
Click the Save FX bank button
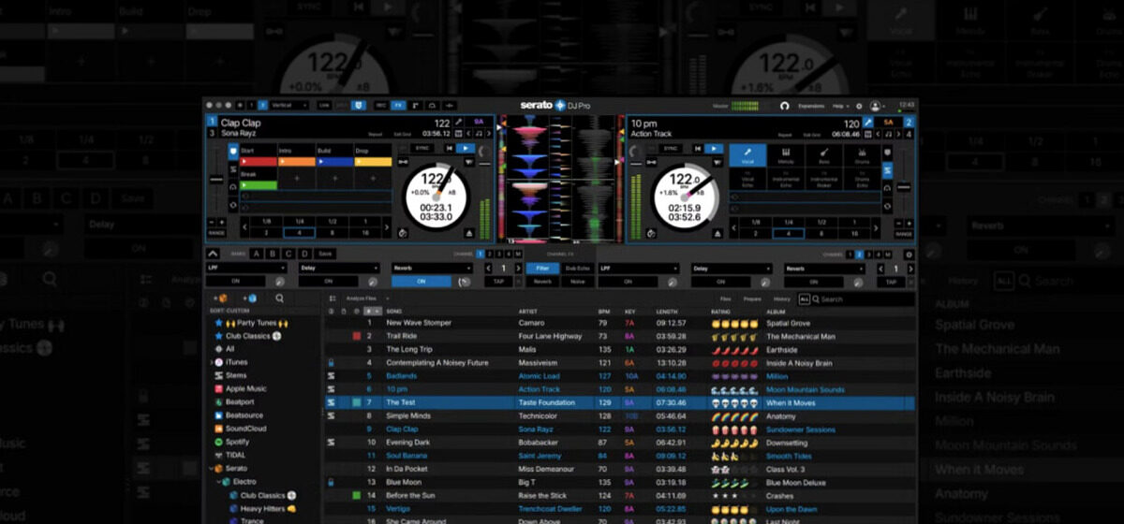[325, 254]
